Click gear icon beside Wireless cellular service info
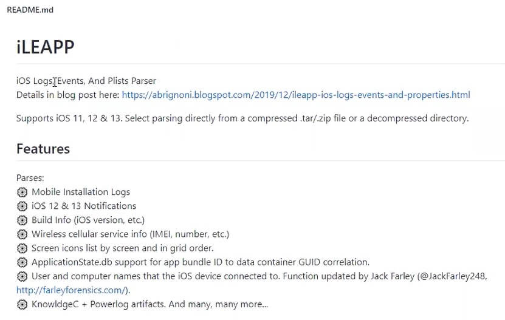This screenshot has width=505, height=320. [22, 234]
